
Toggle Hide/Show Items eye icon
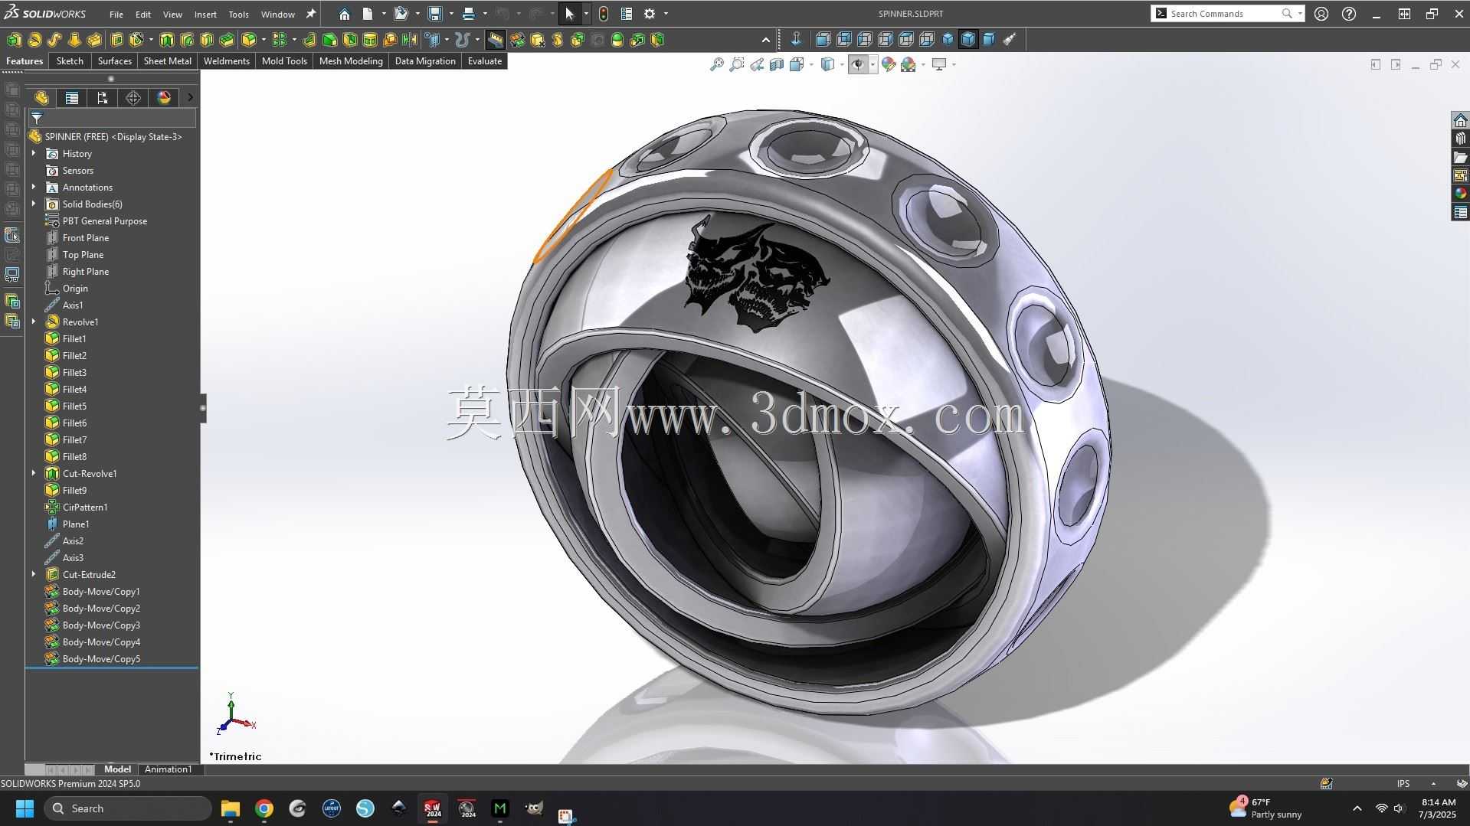coord(858,65)
